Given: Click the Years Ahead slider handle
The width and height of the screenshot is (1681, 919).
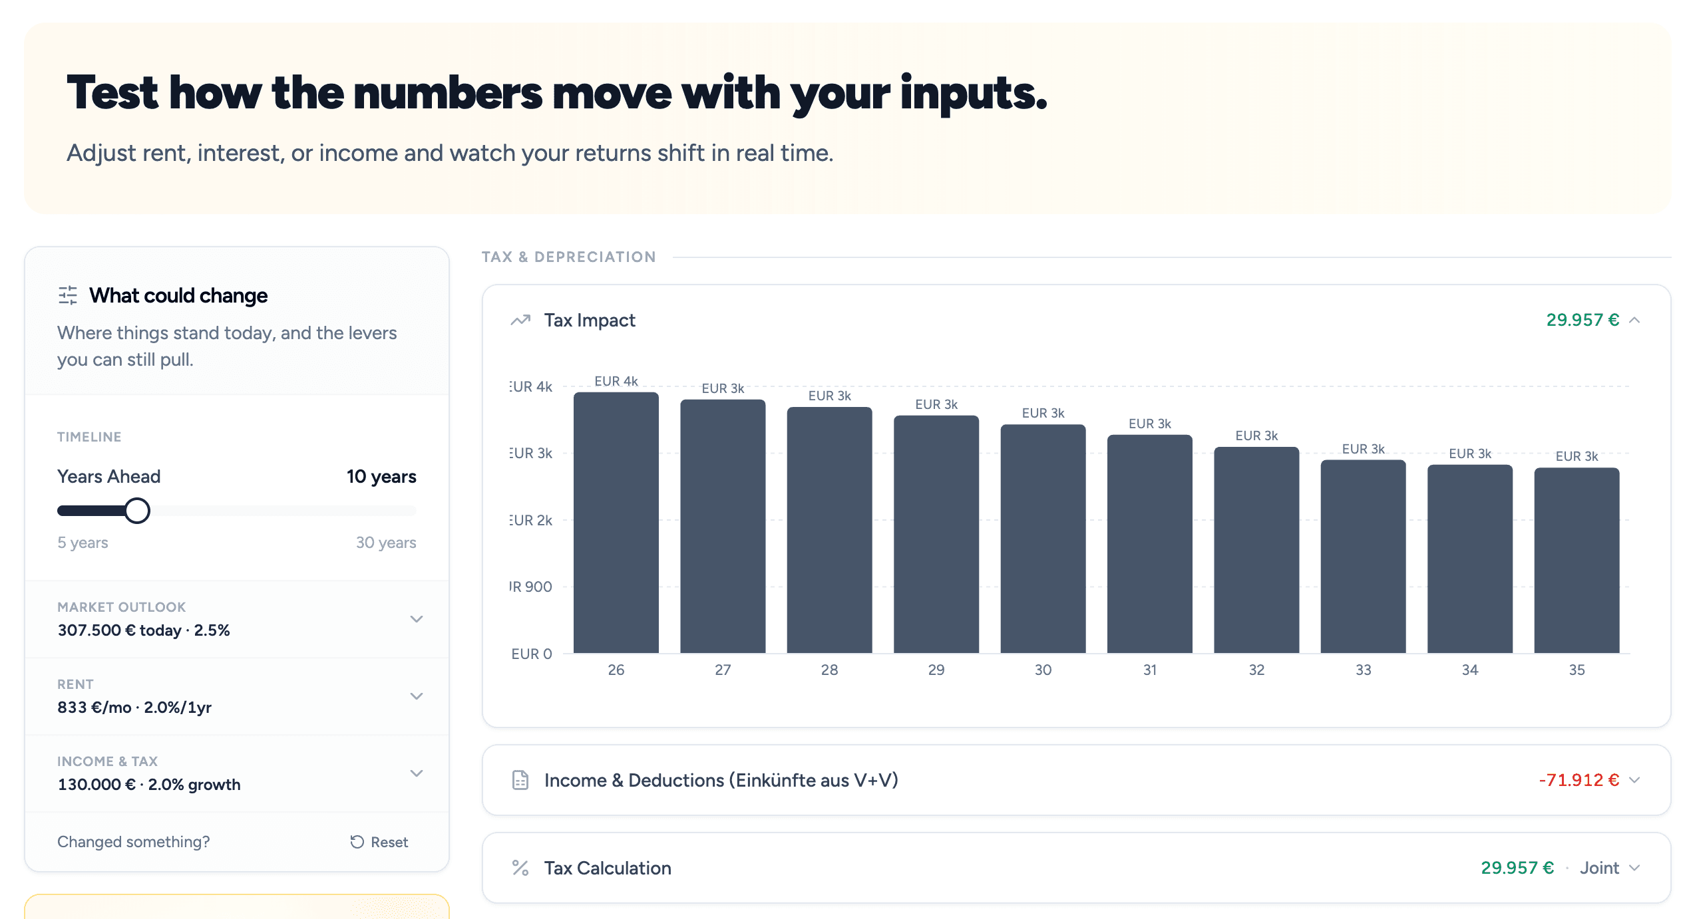Looking at the screenshot, I should point(137,511).
